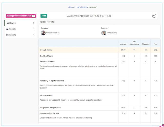Click the Manager Assessment Score badge
This screenshot has height=127, width=164.
tap(21, 16)
